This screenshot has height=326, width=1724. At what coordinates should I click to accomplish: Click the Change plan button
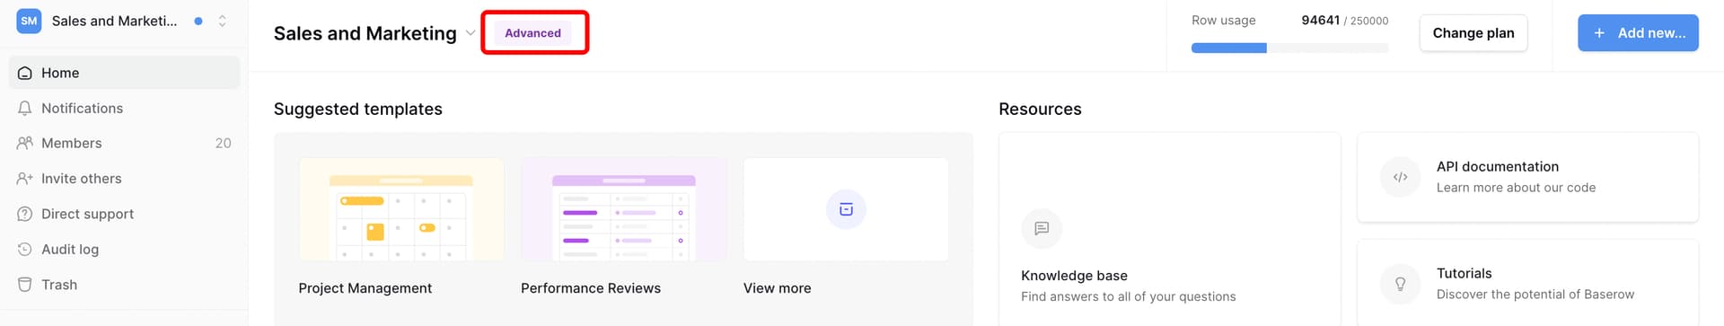(1473, 33)
